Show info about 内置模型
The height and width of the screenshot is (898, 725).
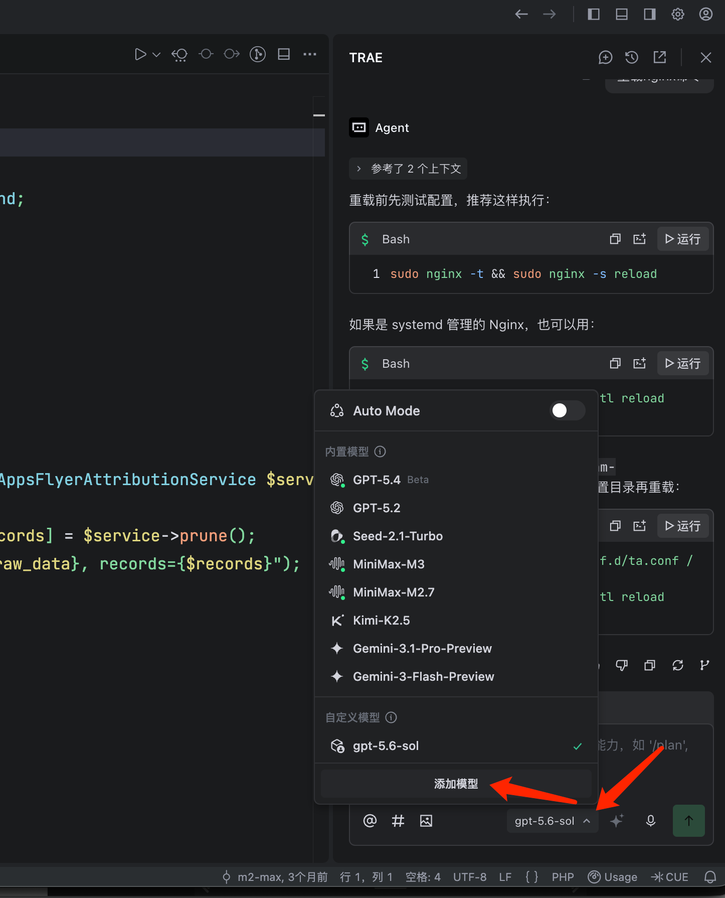pos(381,452)
